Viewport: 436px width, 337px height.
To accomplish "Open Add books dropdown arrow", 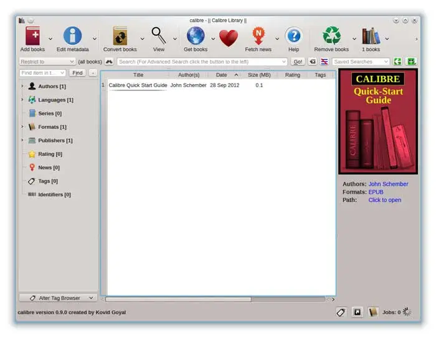I will pos(50,39).
